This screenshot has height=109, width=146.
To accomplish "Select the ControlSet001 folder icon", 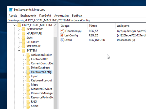I will pos(28,59).
